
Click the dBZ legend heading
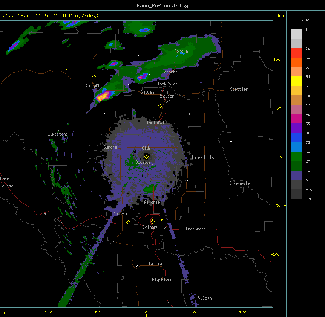pyautogui.click(x=305, y=20)
